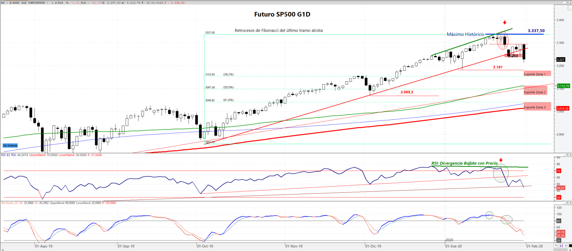Click the Stochastic_ES indicator header text
Image resolution: width=572 pixels, height=251 pixels.
click(59, 203)
